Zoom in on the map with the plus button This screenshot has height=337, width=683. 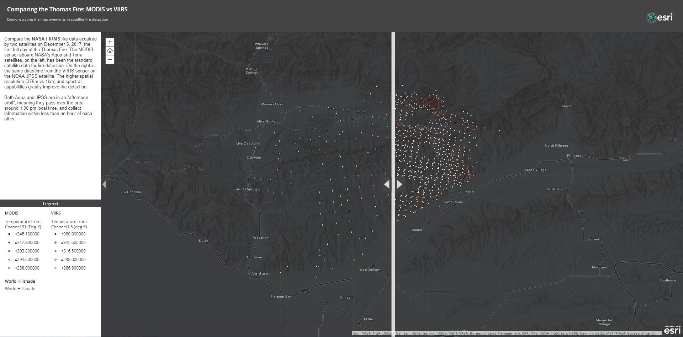coord(110,42)
